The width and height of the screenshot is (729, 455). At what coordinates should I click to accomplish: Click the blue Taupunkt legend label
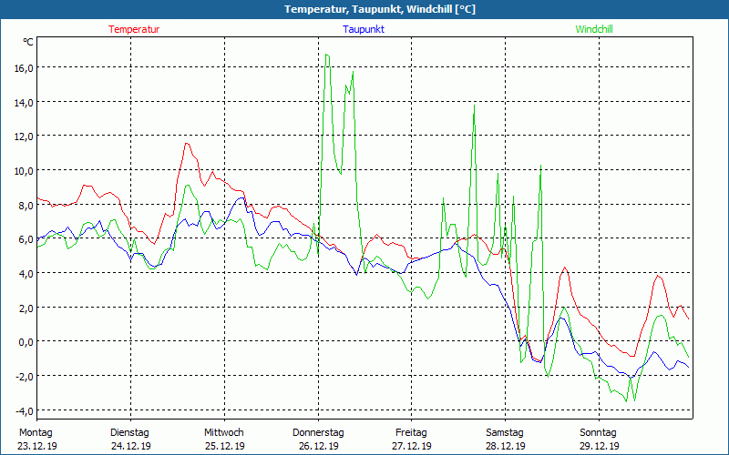[x=364, y=29]
